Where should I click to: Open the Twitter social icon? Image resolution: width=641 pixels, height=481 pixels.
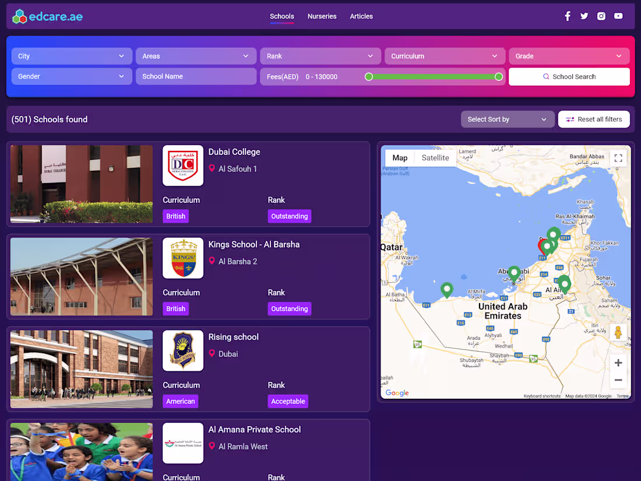(584, 16)
